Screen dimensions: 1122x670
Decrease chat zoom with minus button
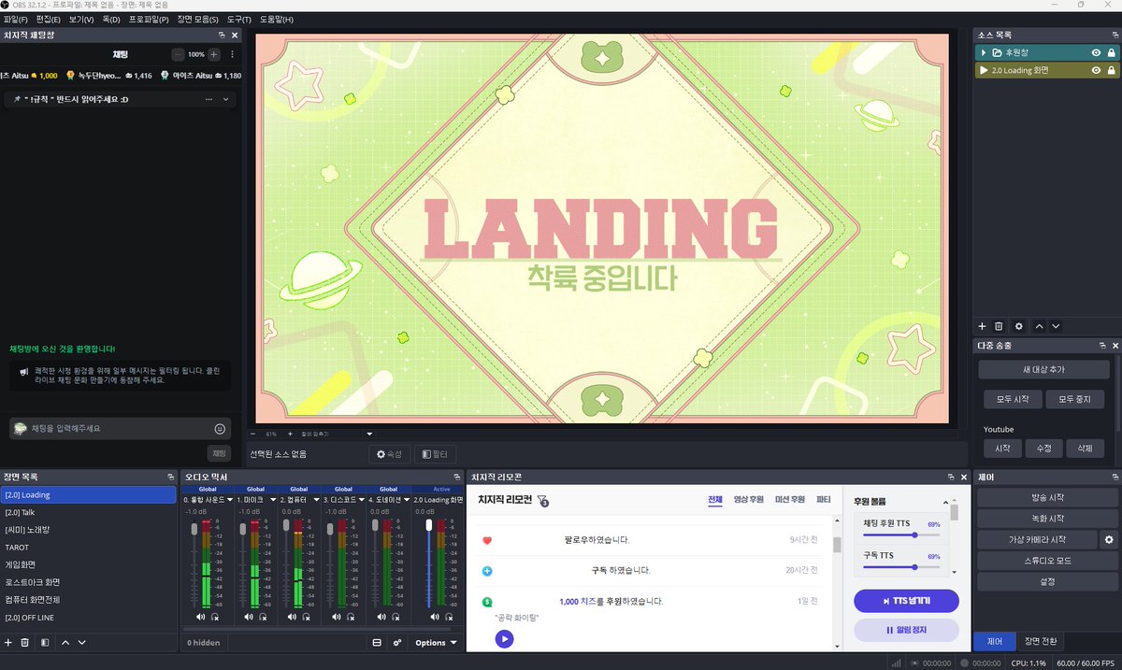[178, 54]
